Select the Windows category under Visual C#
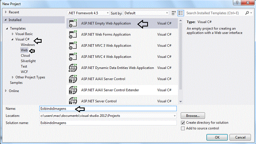256x144 pixels. click(28, 45)
